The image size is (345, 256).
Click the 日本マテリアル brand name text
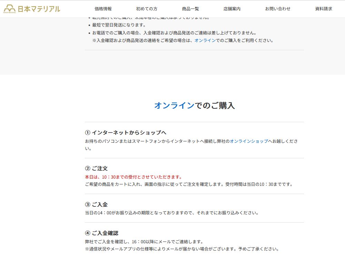pos(39,9)
